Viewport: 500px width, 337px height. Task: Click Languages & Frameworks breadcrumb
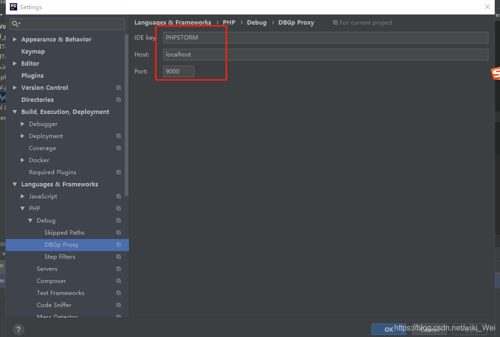pyautogui.click(x=172, y=23)
